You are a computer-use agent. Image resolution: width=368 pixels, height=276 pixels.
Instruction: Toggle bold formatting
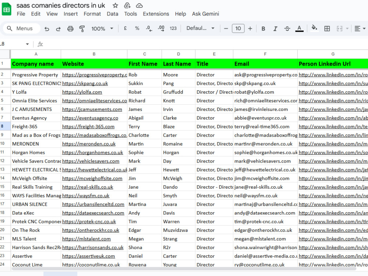click(263, 29)
